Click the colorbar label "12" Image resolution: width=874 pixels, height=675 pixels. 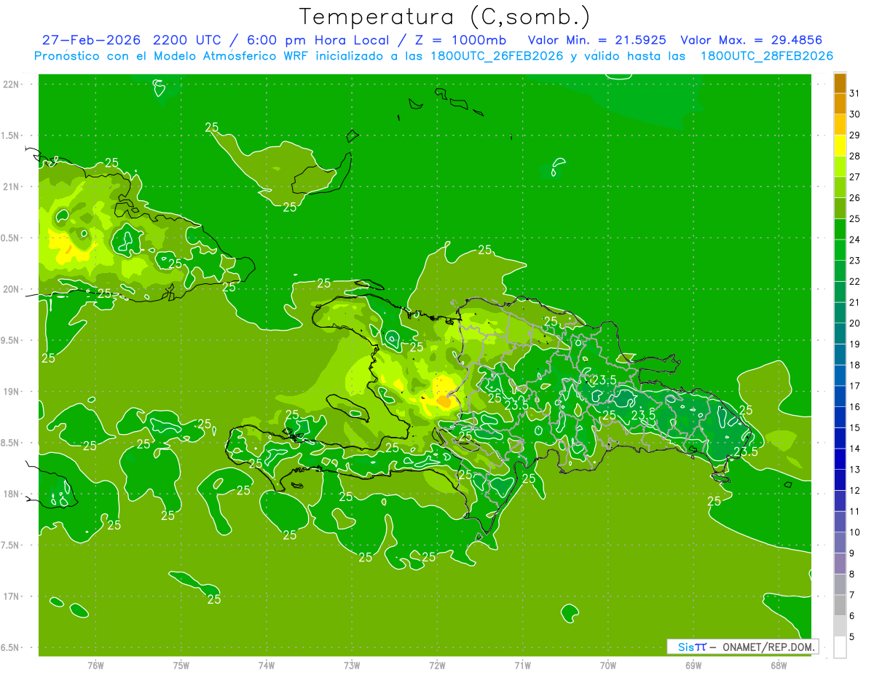click(855, 490)
